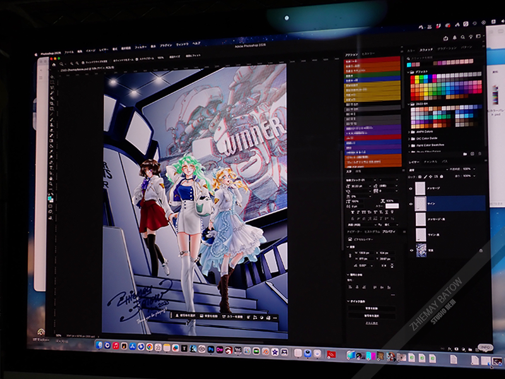
Task: Delete swatch using the trash icon
Action: click(x=480, y=153)
